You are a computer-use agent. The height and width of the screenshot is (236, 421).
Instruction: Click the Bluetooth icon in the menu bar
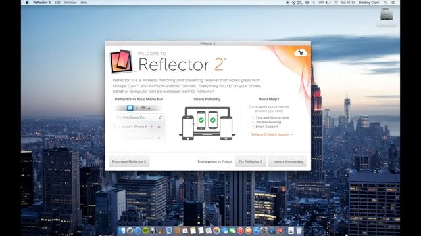[314, 3]
